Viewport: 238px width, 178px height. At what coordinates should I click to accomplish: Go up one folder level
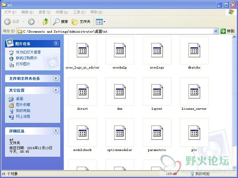tap(45, 22)
